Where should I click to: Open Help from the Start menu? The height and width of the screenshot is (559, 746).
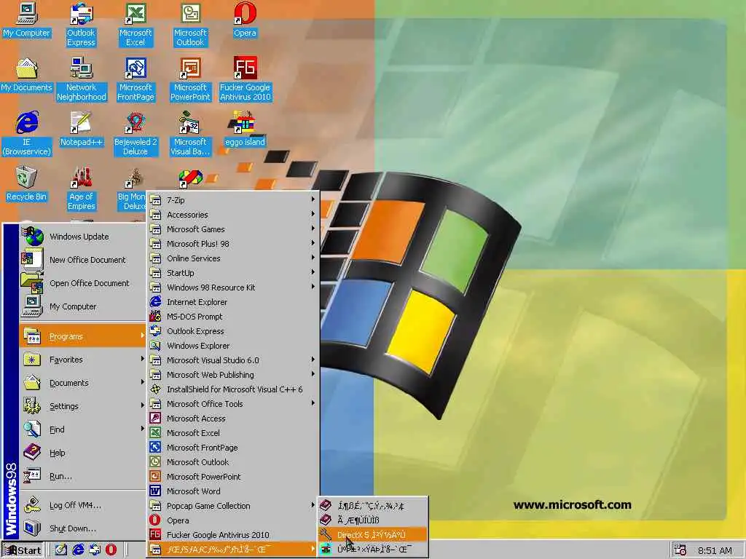(82, 453)
